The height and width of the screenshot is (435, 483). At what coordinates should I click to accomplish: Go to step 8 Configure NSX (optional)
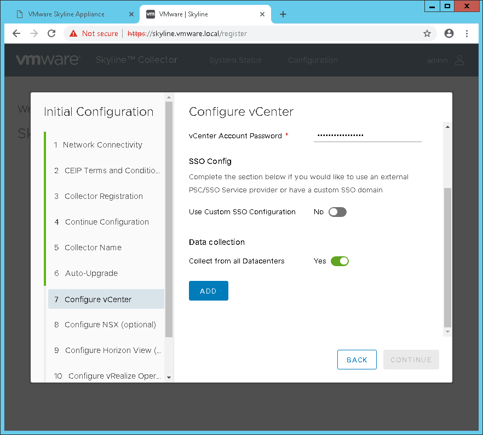[x=105, y=325]
